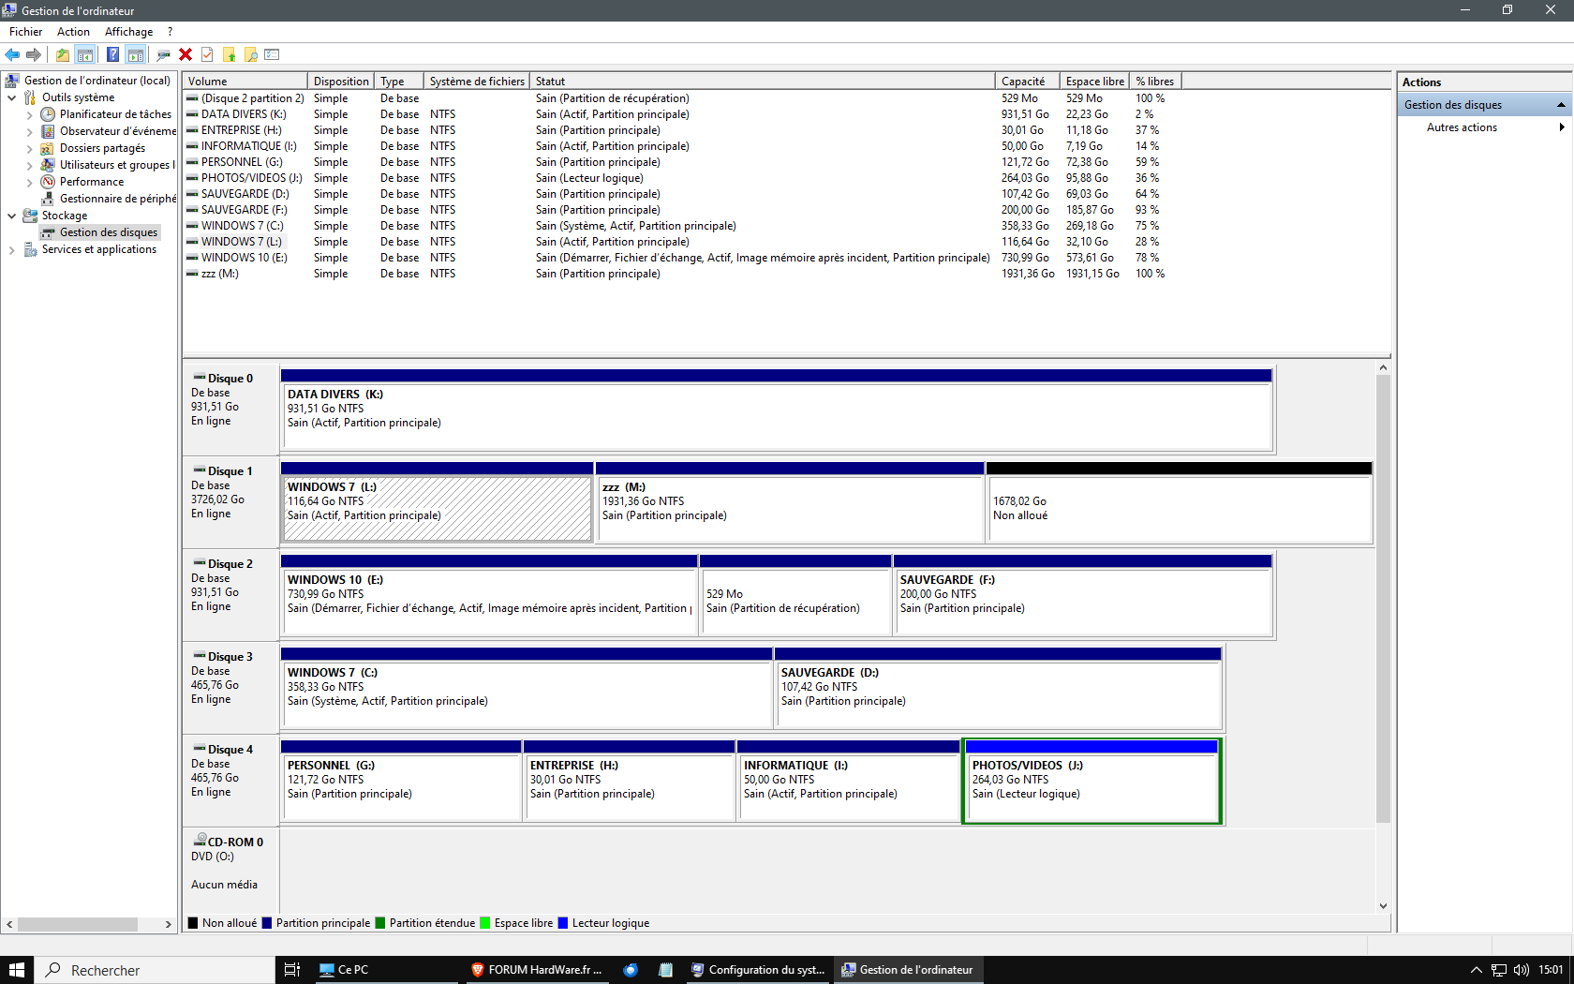Open Help with the blue question icon
The height and width of the screenshot is (984, 1574).
(x=113, y=54)
